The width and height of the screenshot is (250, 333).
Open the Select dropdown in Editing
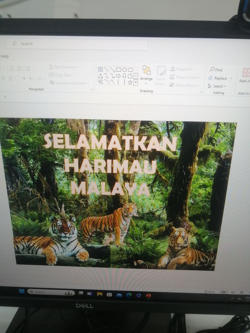[217, 86]
